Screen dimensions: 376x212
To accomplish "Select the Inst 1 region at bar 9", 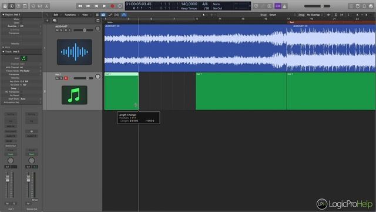I will (x=241, y=91).
